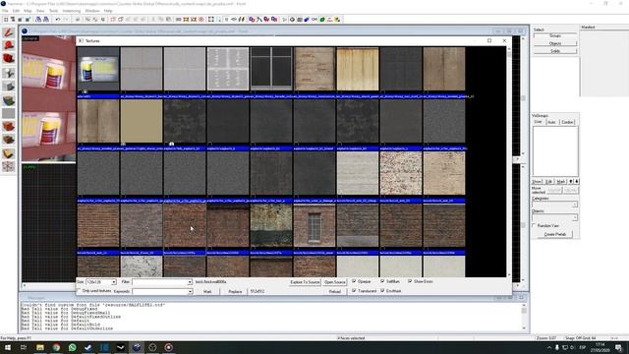Viewport: 629px width, 354px height.
Task: Enable the Random Yaw checkbox
Action: pos(535,225)
